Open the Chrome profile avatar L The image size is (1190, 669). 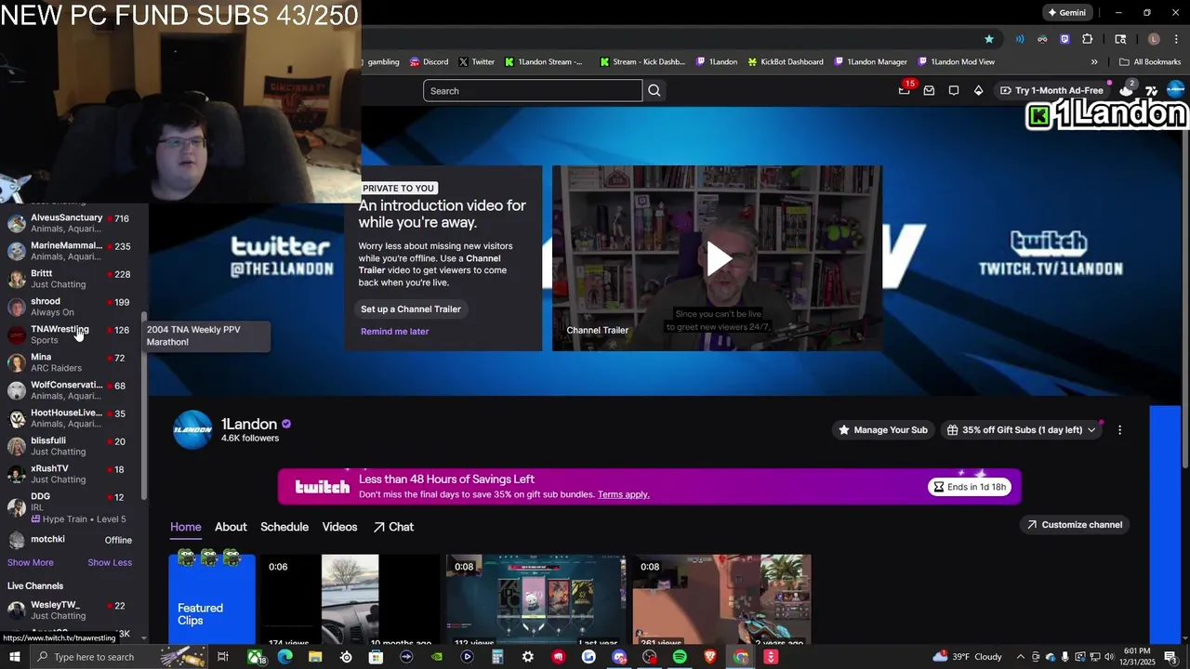click(1154, 39)
